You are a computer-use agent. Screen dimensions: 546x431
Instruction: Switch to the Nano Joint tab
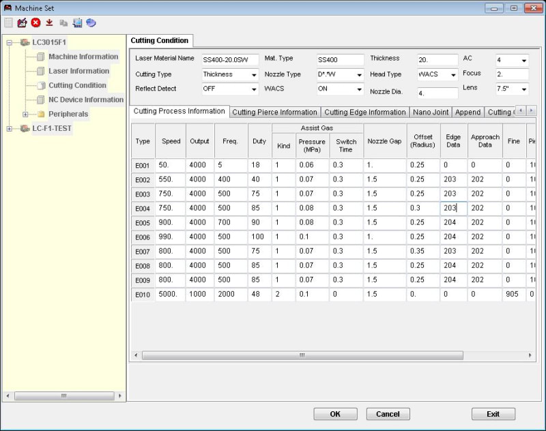click(x=431, y=113)
